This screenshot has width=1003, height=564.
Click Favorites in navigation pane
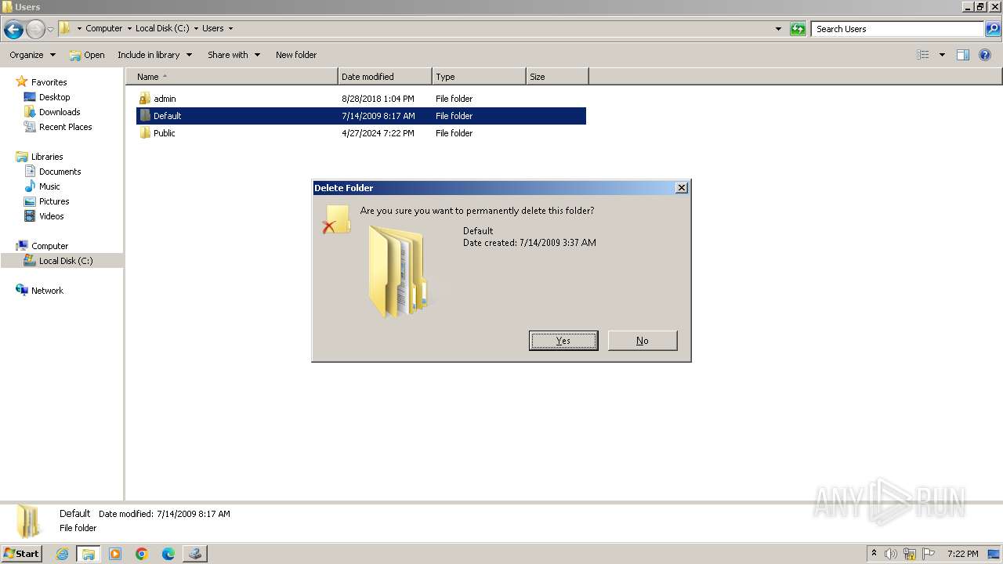click(49, 82)
